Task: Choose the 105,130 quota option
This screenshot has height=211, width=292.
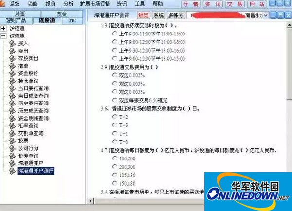Action: (x=115, y=175)
